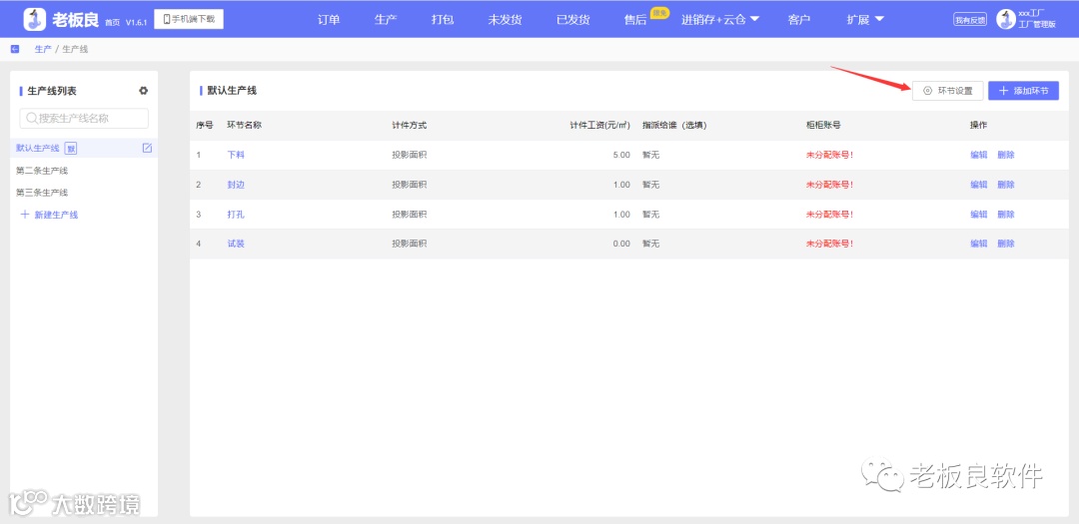Select 第二条生产线 in the list
This screenshot has width=1079, height=524.
point(42,171)
